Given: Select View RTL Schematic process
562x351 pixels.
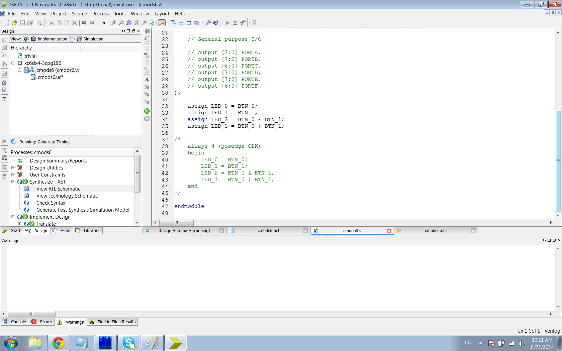Looking at the screenshot, I should point(58,189).
